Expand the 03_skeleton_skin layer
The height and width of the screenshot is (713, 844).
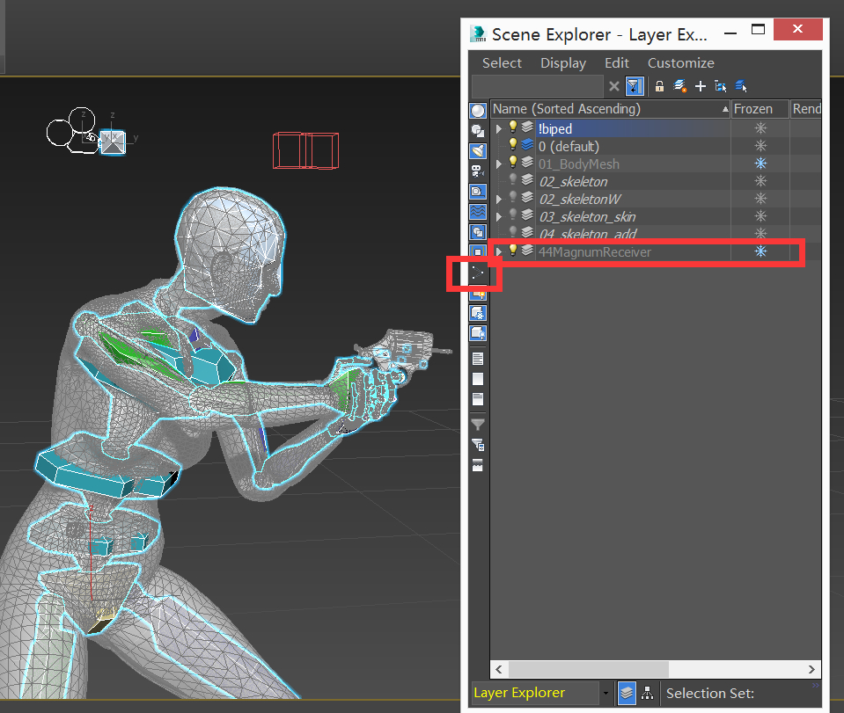click(498, 216)
